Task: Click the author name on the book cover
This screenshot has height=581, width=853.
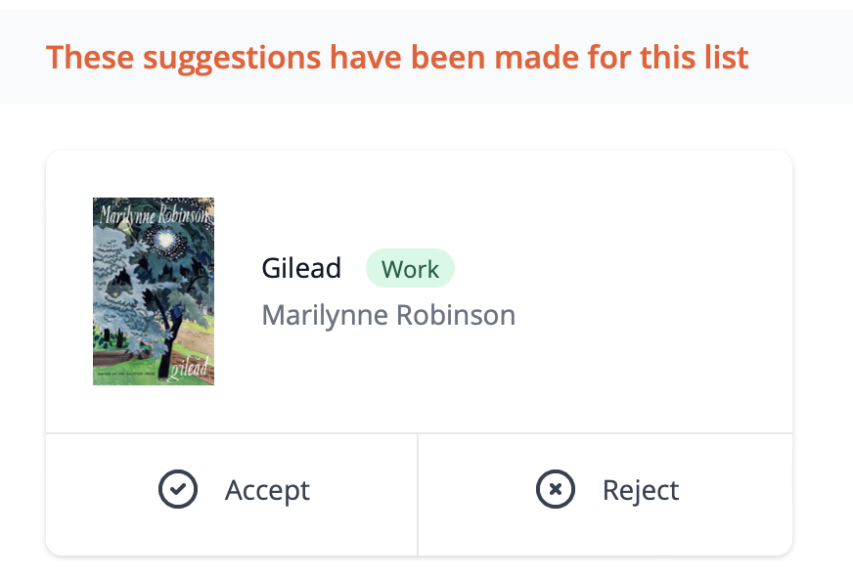Action: [155, 214]
